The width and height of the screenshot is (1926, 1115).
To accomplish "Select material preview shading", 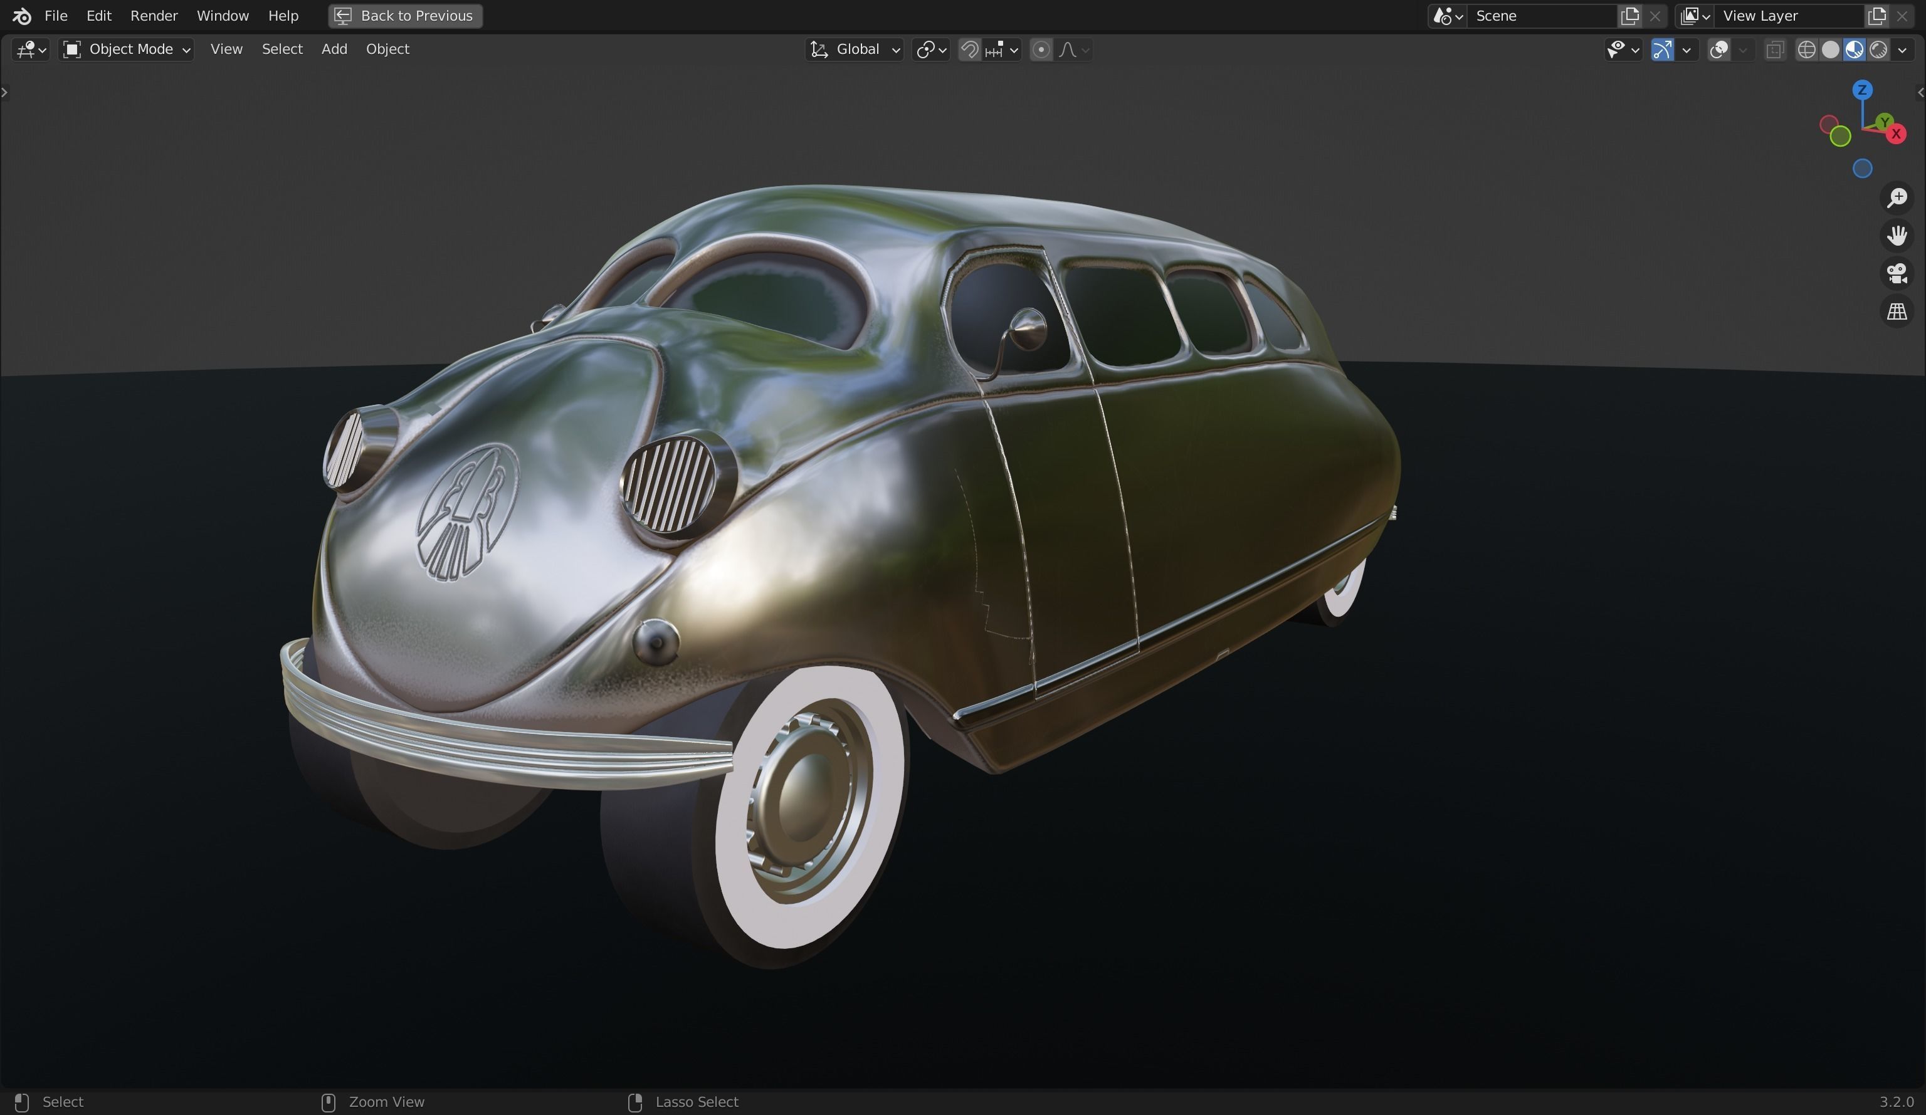I will coord(1854,50).
